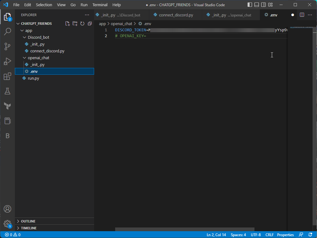The height and width of the screenshot is (238, 317).
Task: Open run.py in the explorer
Action: 54,78
